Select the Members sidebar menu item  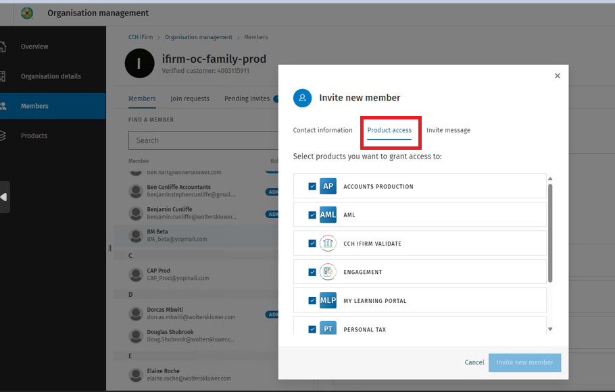click(x=53, y=106)
